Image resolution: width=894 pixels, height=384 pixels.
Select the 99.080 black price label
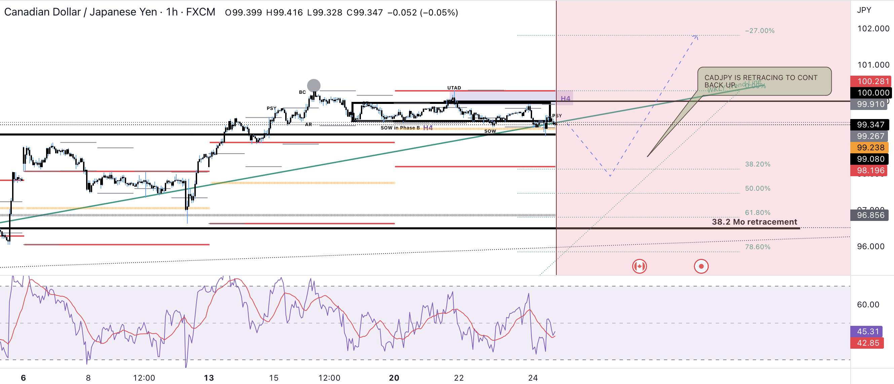click(x=870, y=159)
